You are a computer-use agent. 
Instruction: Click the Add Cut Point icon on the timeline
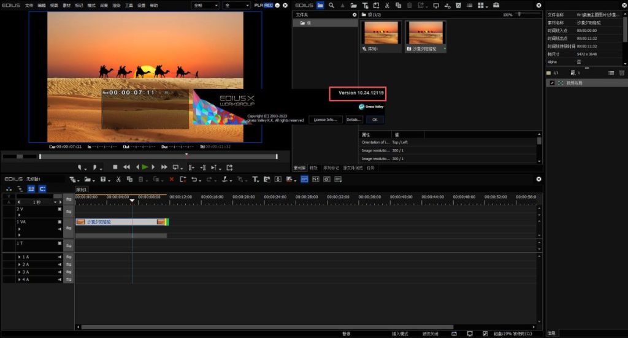point(224,179)
